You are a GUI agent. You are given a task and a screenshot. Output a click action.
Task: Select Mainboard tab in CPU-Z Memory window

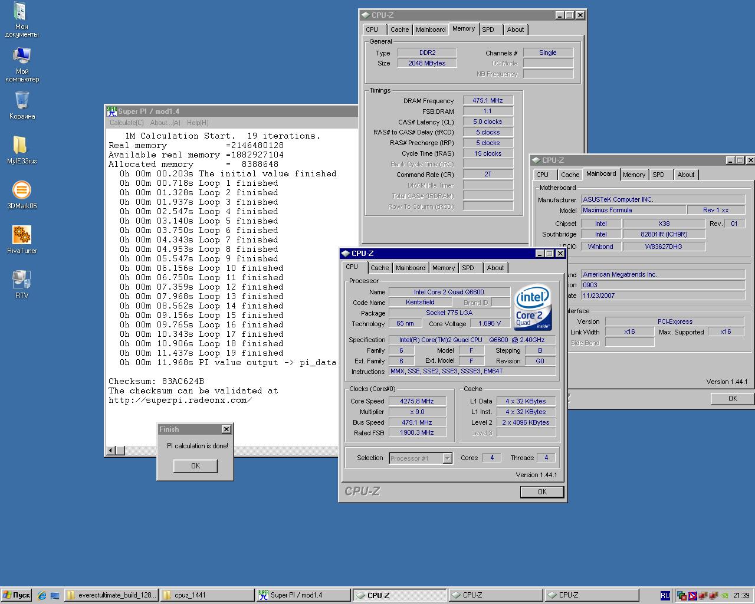[x=431, y=29]
